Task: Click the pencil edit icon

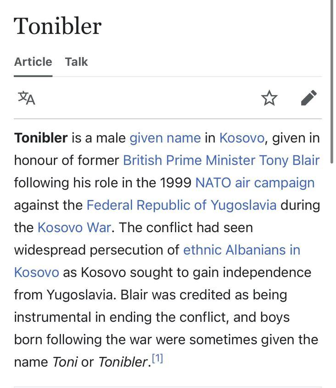Action: point(309,98)
